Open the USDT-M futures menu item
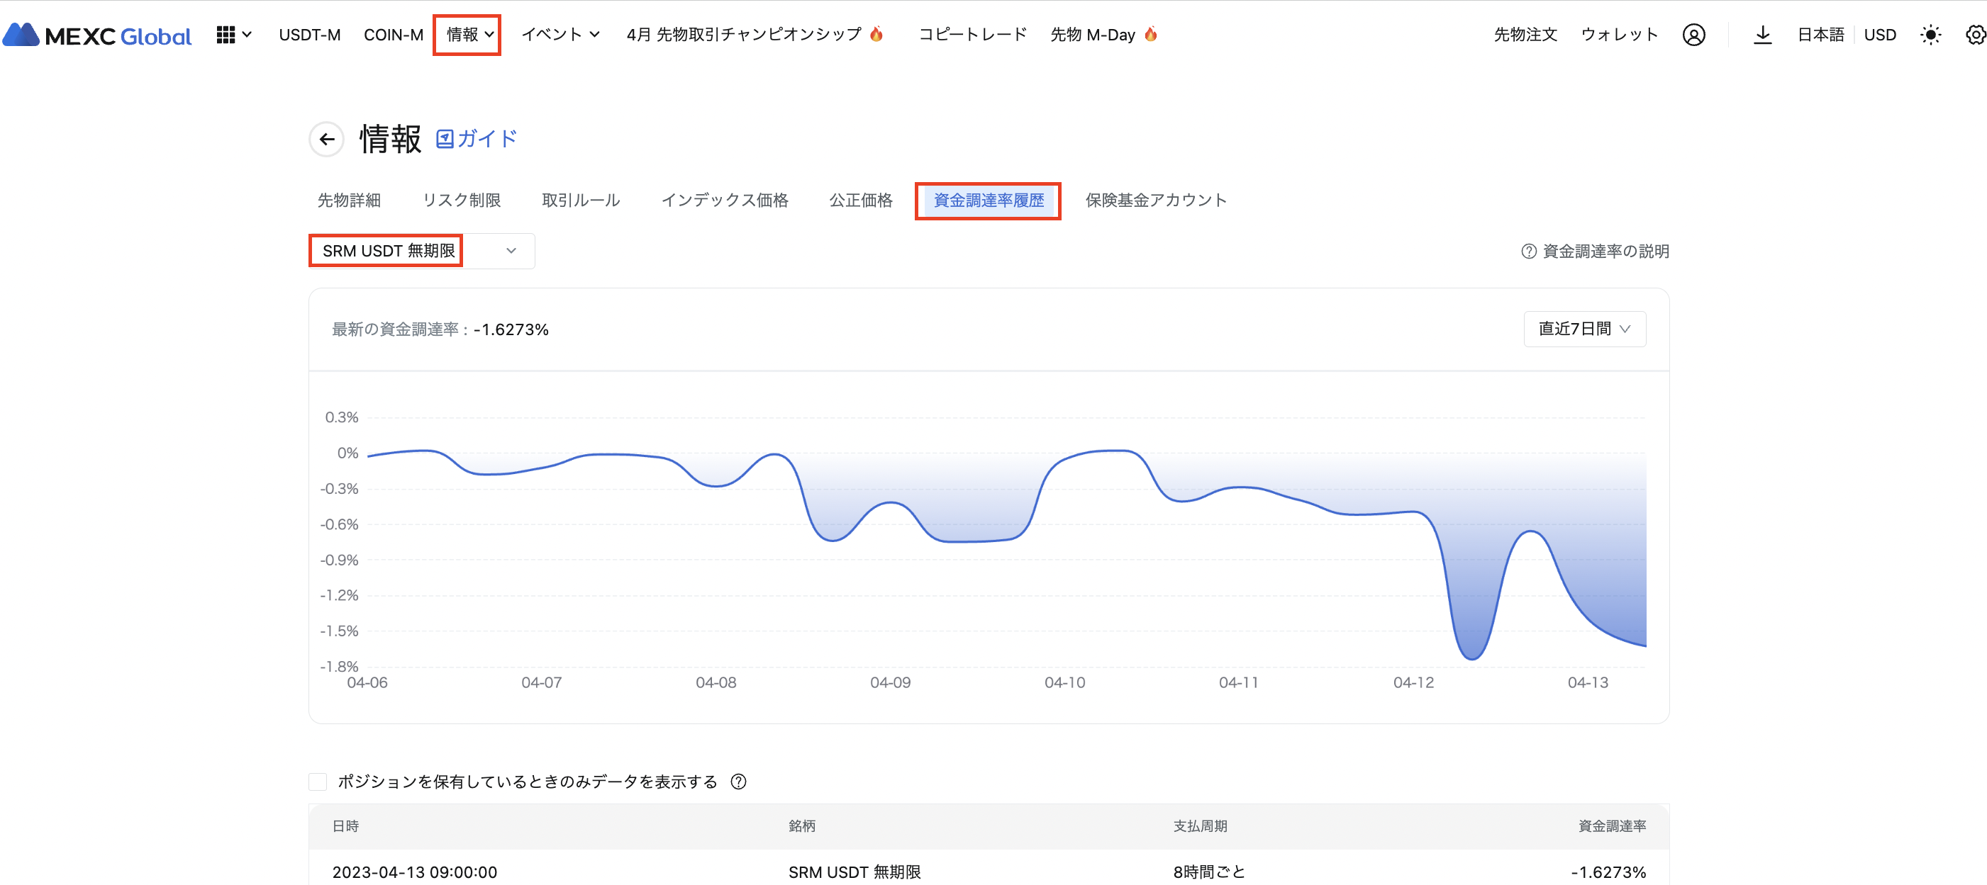The height and width of the screenshot is (885, 1987). click(309, 35)
